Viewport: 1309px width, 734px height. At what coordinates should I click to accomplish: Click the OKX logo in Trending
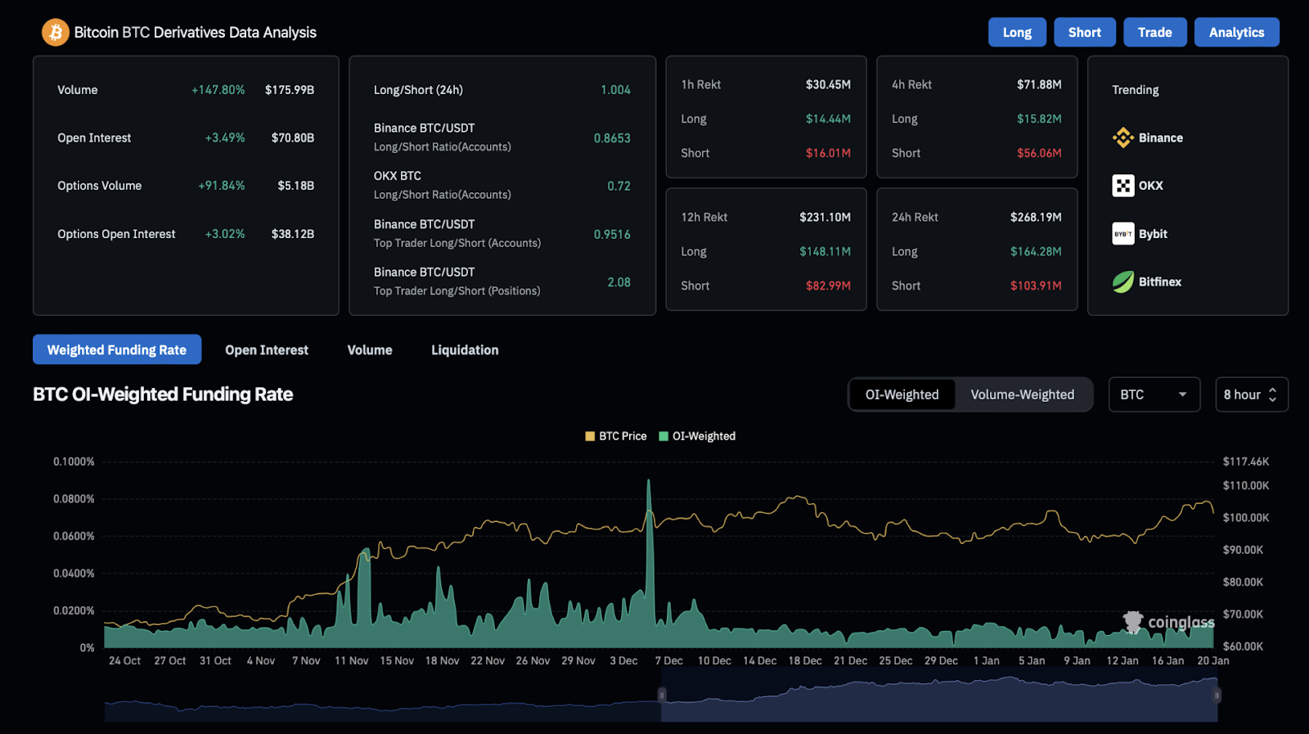(1123, 186)
